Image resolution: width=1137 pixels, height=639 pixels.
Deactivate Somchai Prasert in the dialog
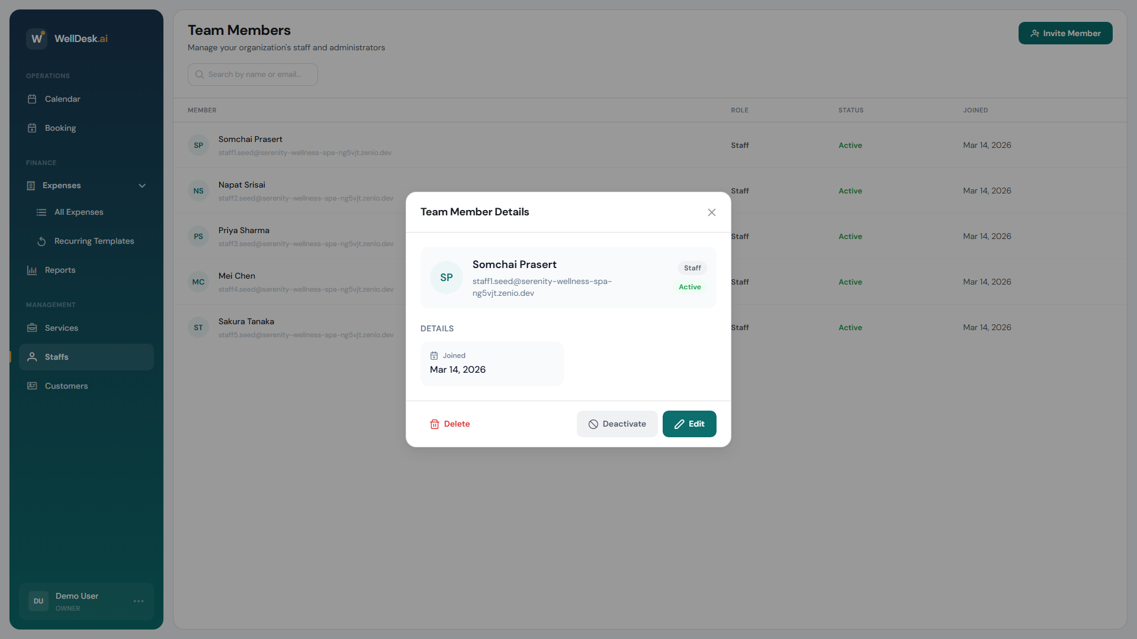pyautogui.click(x=616, y=424)
